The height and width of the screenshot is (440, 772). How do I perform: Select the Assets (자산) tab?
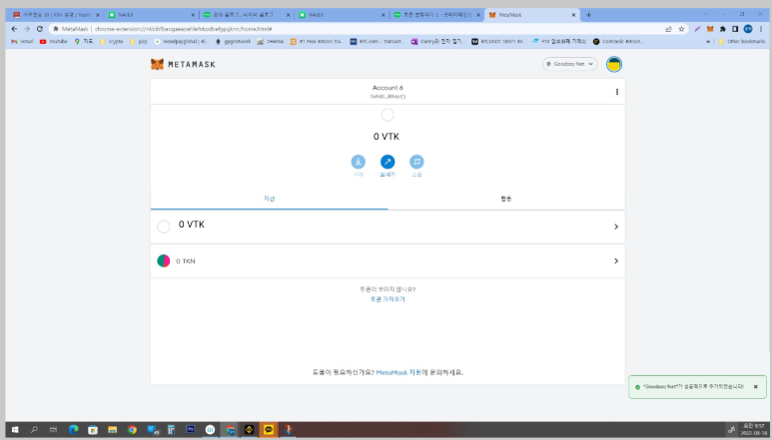(x=269, y=199)
